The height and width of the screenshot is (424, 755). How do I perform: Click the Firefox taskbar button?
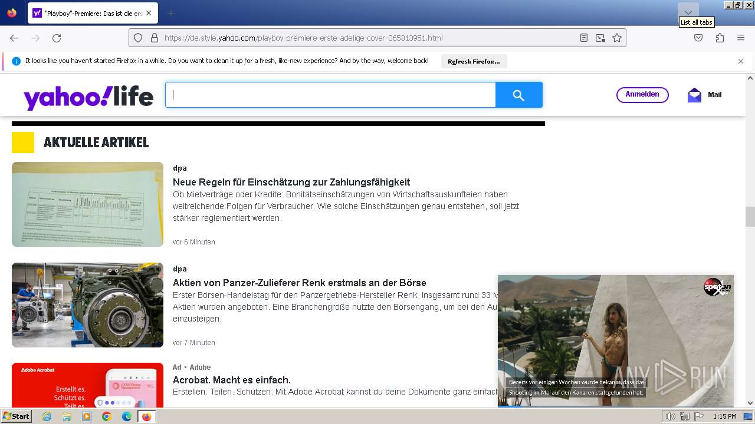click(x=146, y=416)
